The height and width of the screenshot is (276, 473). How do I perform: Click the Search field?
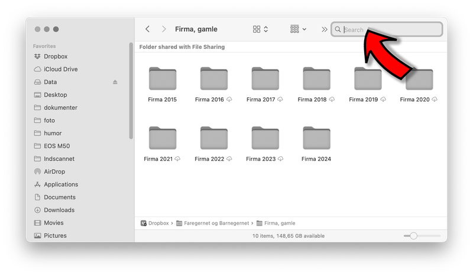click(390, 29)
